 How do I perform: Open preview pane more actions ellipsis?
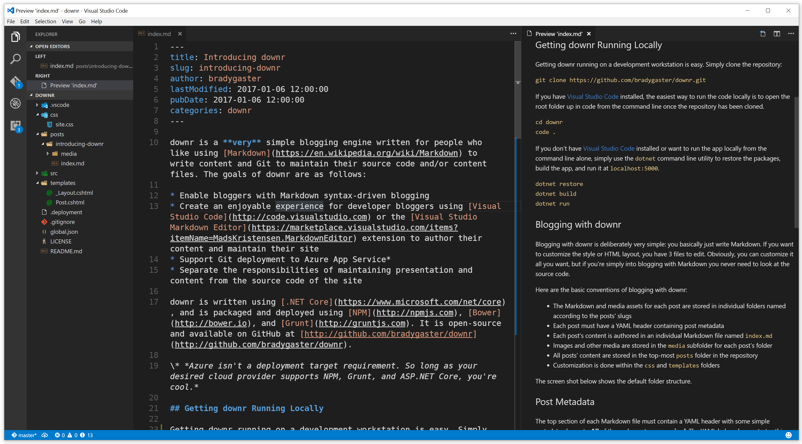[x=791, y=34]
